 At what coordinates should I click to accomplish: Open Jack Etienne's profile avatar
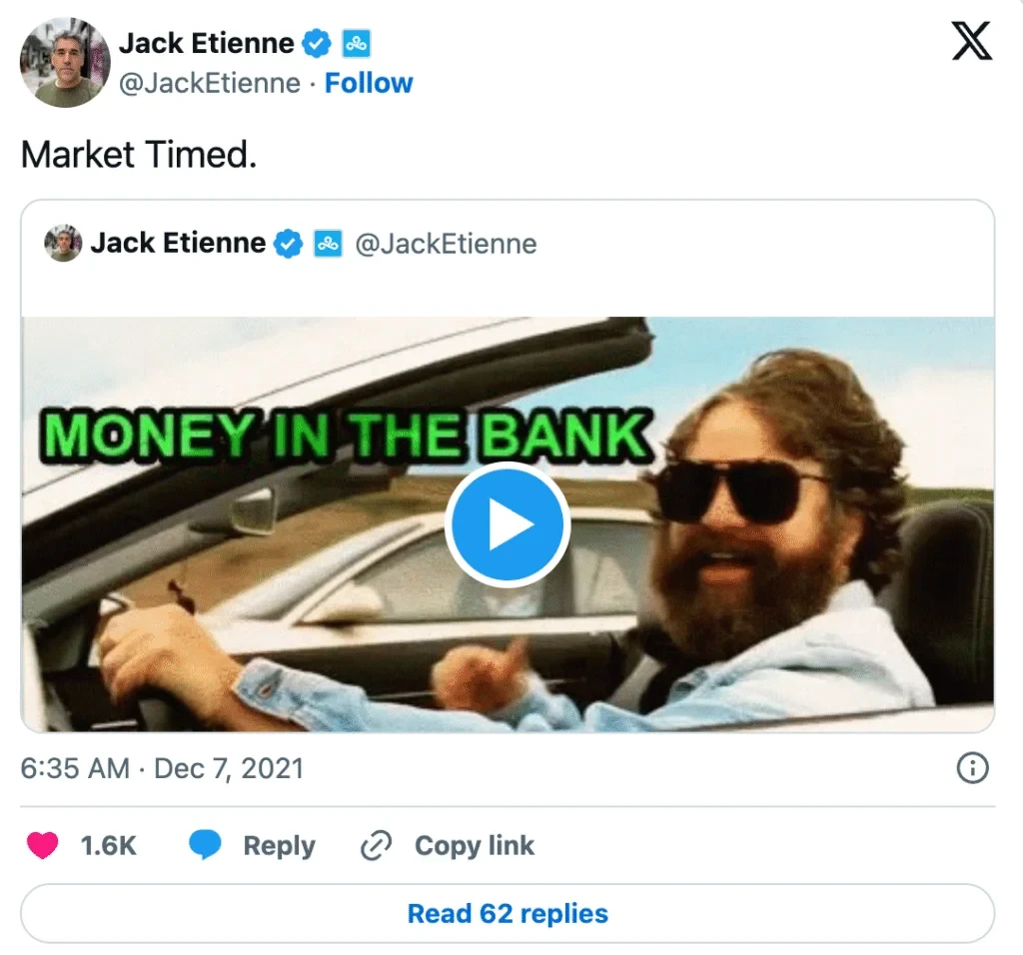pyautogui.click(x=65, y=63)
